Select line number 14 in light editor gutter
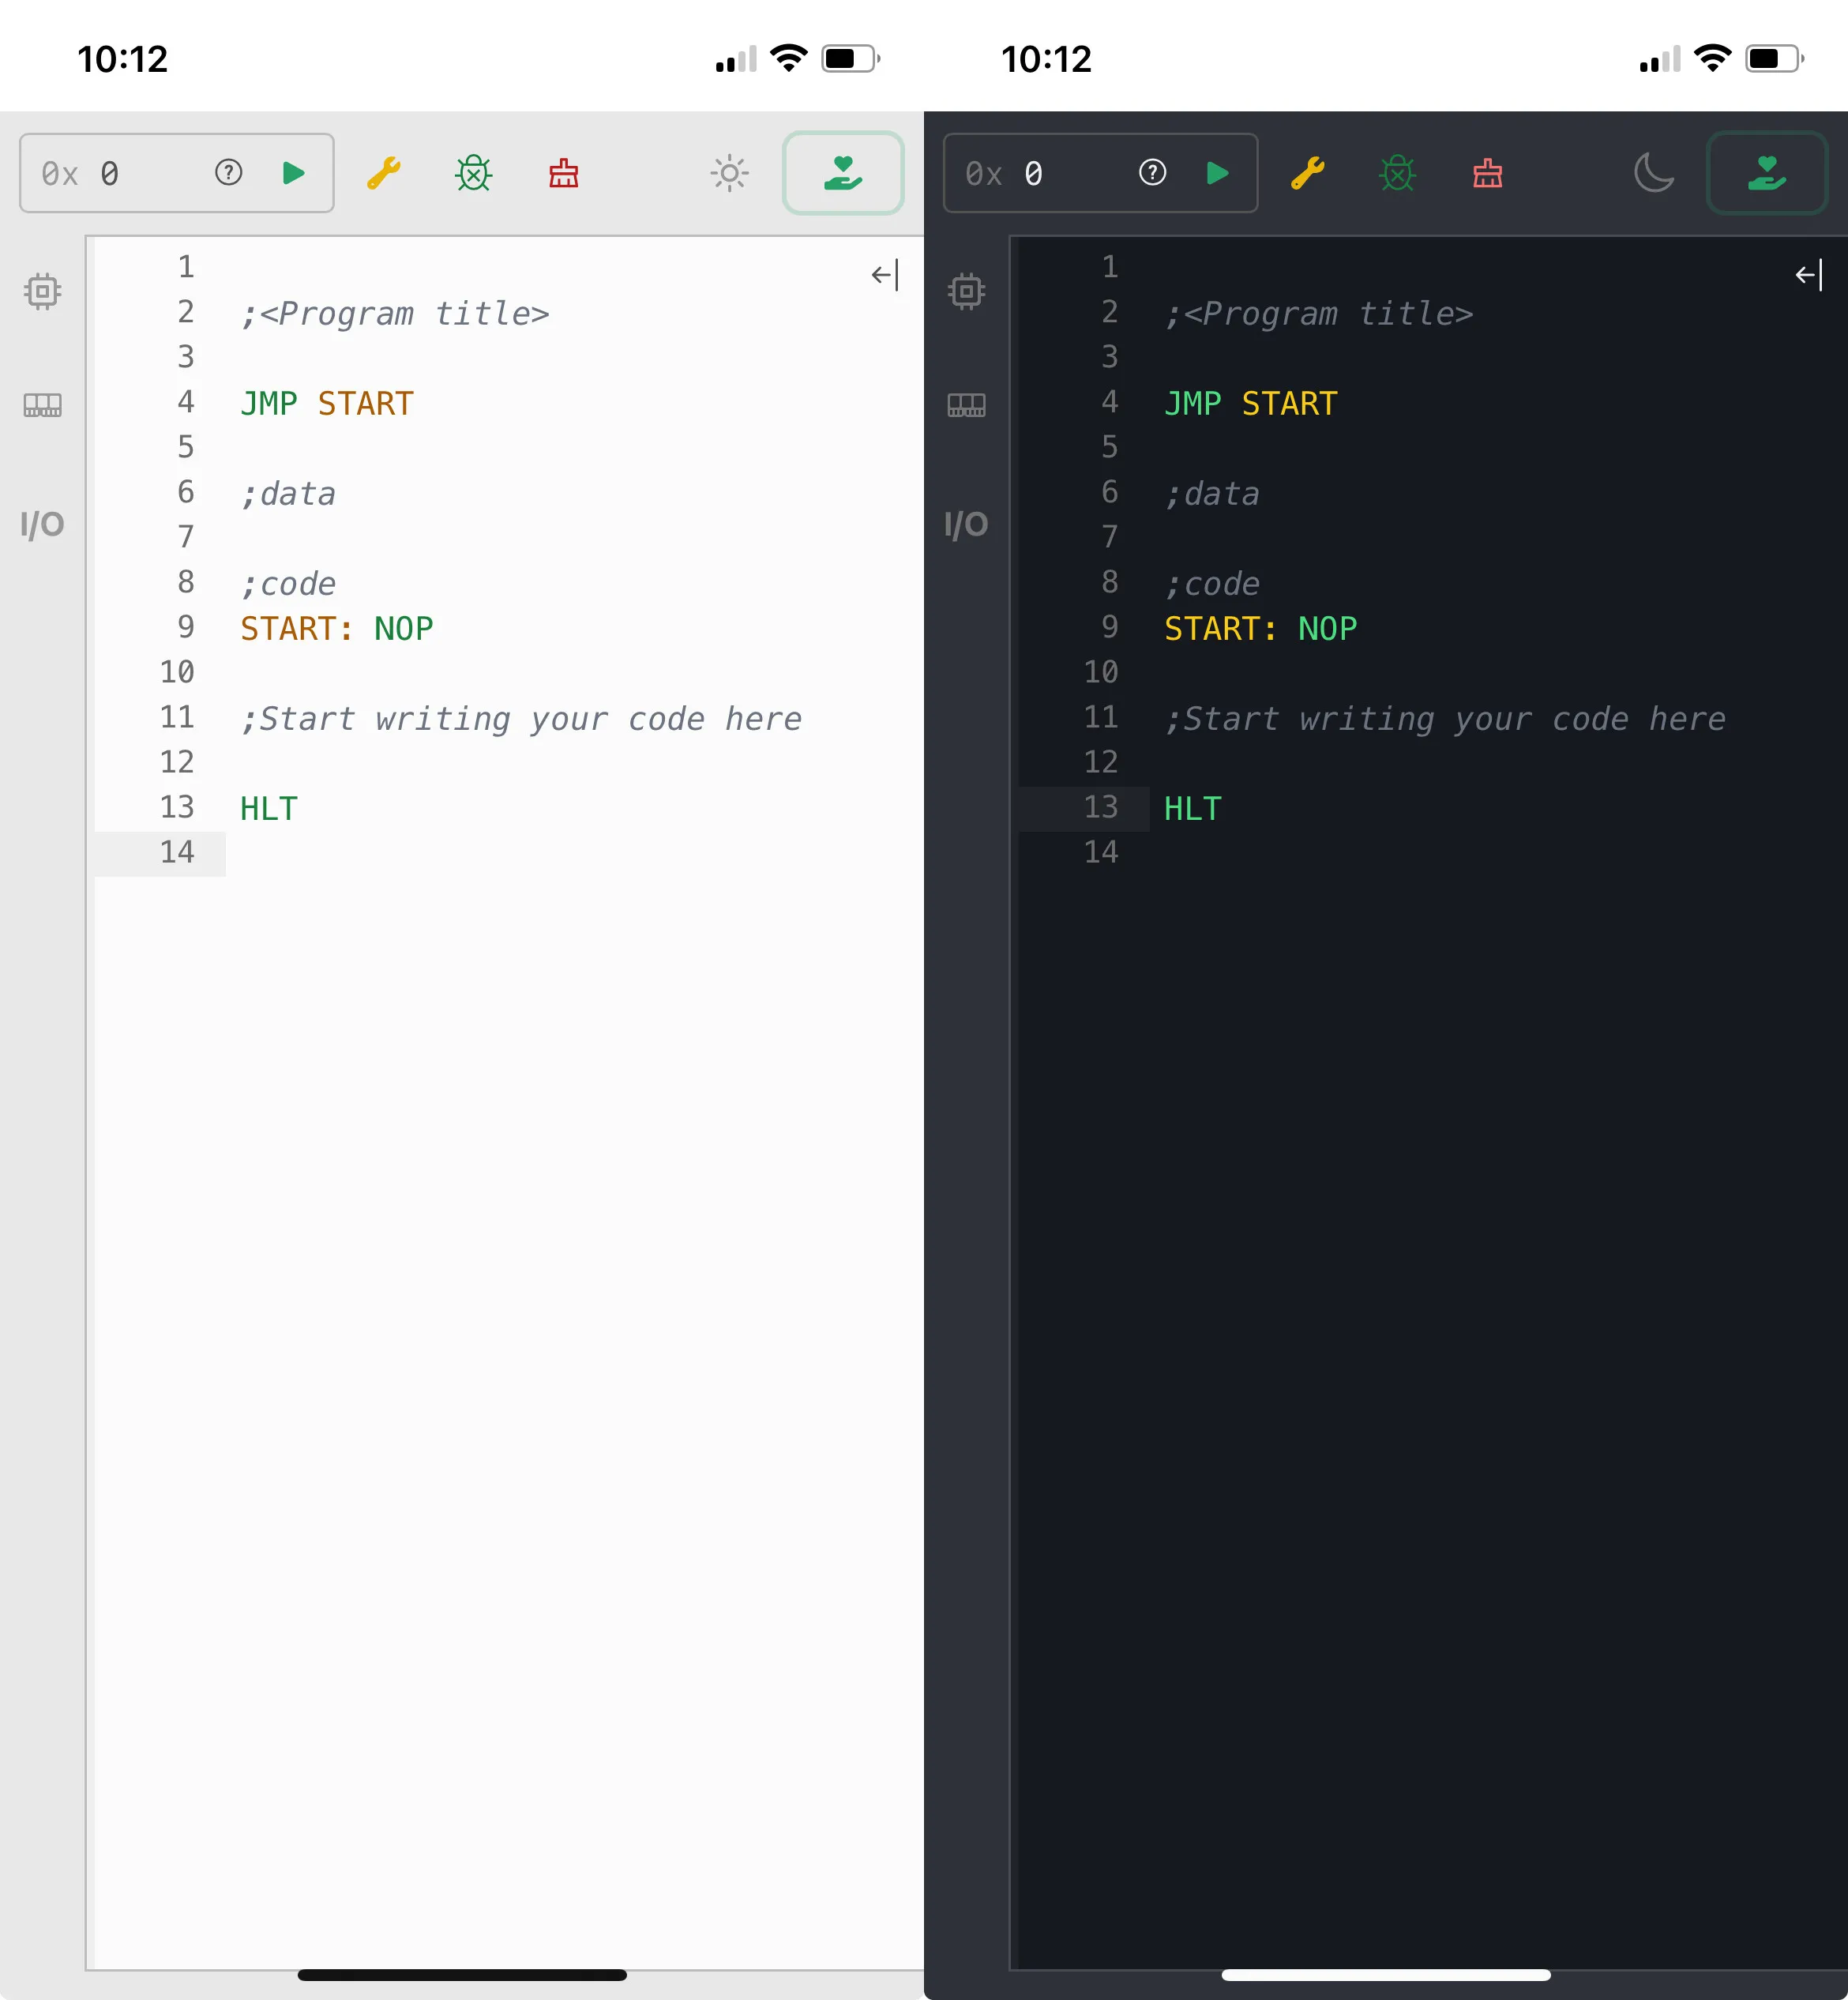1848x2000 pixels. coord(177,852)
